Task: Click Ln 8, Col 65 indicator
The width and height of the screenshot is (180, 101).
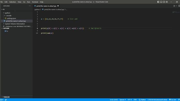Action: (x=114, y=100)
